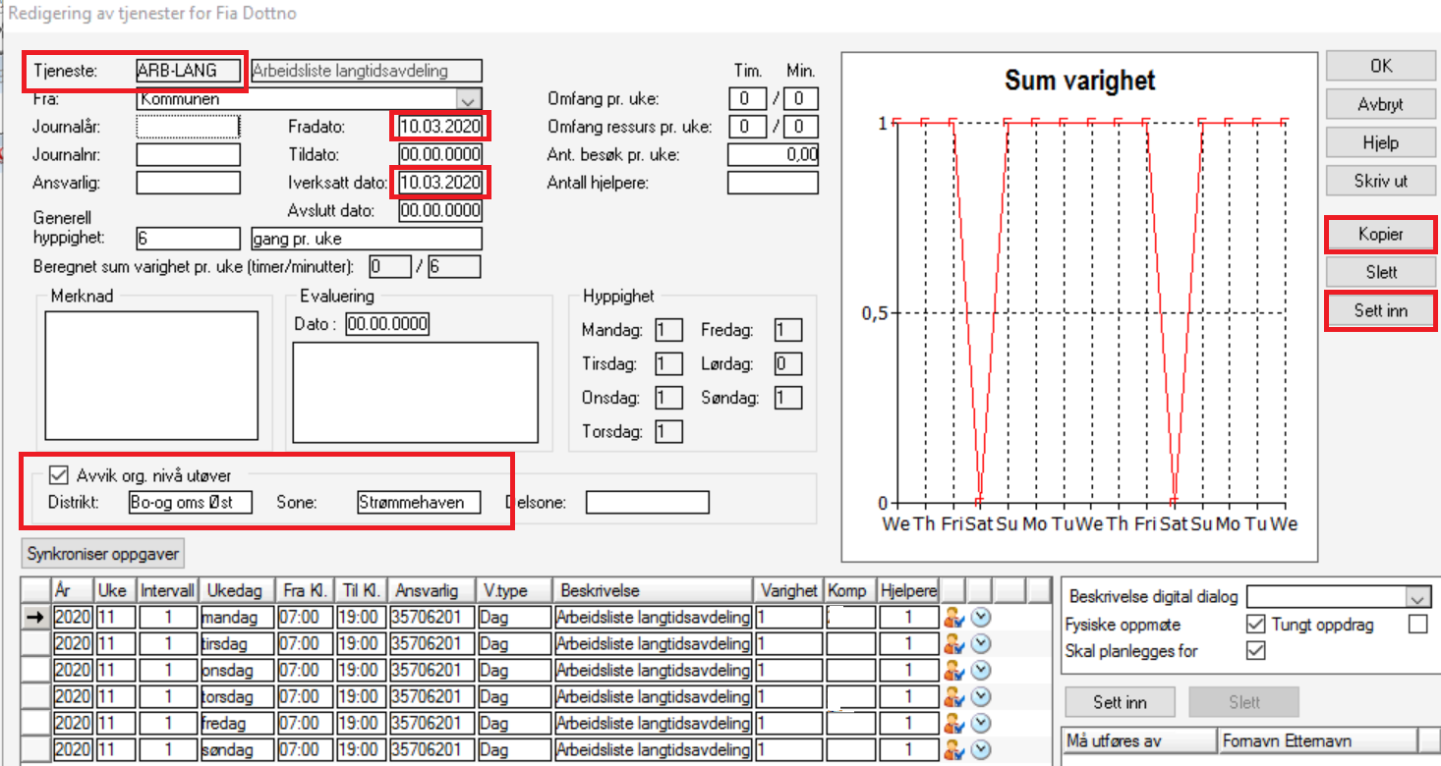
Task: Click into the Journalnr field
Action: coord(188,154)
